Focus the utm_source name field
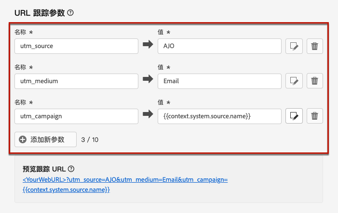Screen dimensions: 338x213 point(76,46)
